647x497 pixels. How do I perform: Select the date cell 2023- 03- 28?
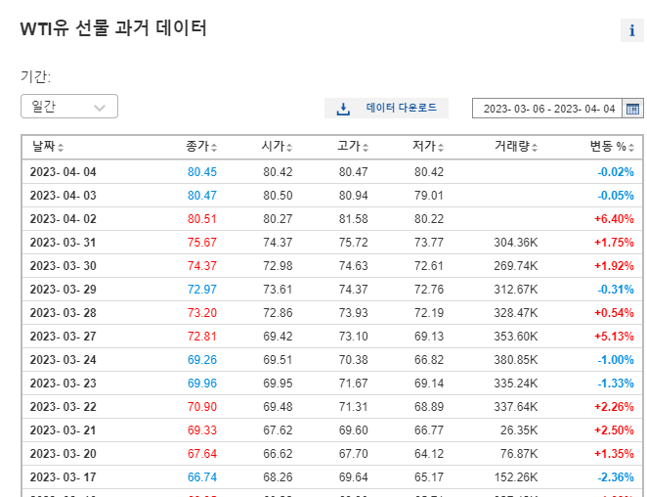click(64, 313)
